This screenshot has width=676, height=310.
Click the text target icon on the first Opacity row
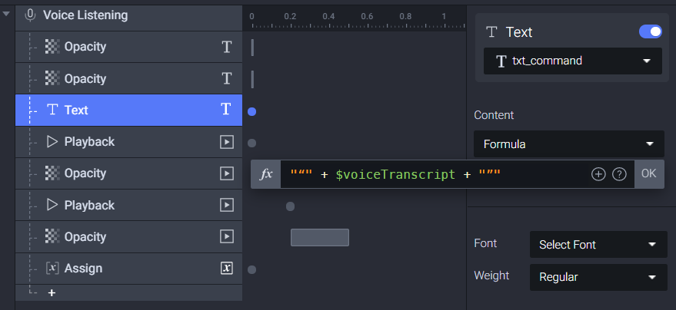tap(227, 47)
